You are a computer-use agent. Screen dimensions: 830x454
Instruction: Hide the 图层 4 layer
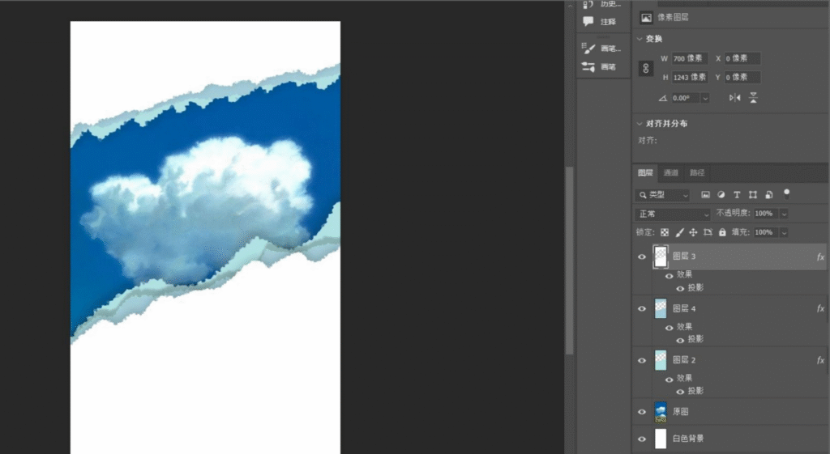coord(642,308)
